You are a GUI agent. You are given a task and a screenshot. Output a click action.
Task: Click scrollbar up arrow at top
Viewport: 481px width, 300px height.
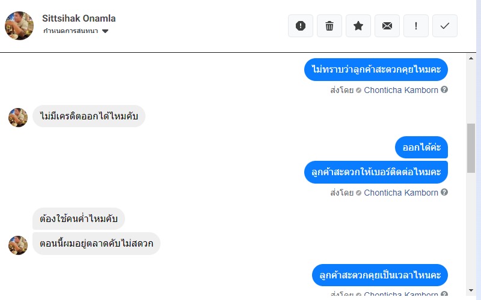471,58
